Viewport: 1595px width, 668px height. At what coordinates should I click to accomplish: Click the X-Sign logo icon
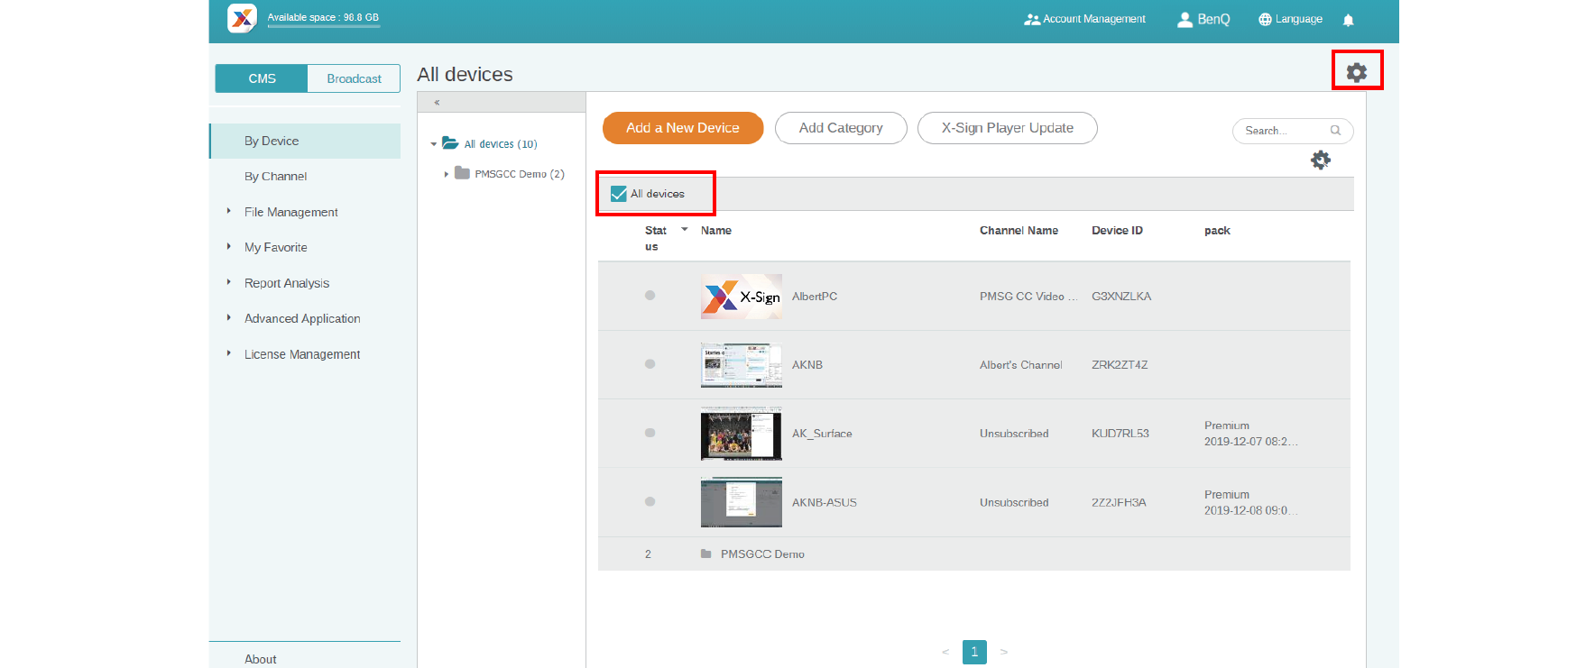pos(242,18)
